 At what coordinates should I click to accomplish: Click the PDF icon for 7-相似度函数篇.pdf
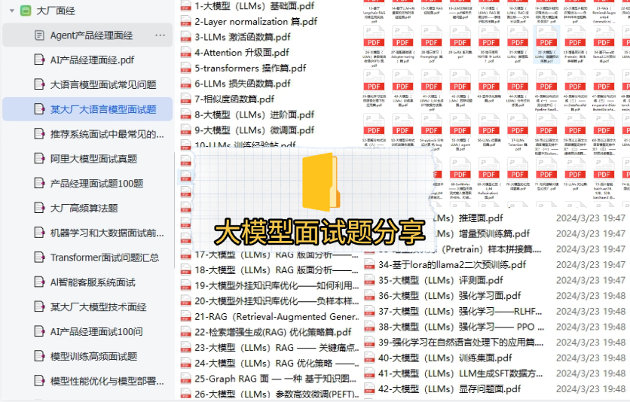point(185,99)
